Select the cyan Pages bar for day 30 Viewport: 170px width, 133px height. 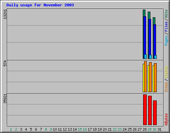coord(155,57)
